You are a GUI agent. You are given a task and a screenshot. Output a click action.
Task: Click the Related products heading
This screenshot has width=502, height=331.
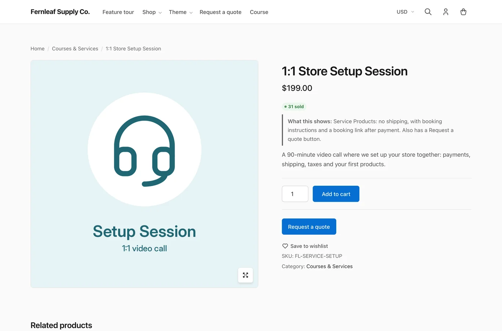61,325
